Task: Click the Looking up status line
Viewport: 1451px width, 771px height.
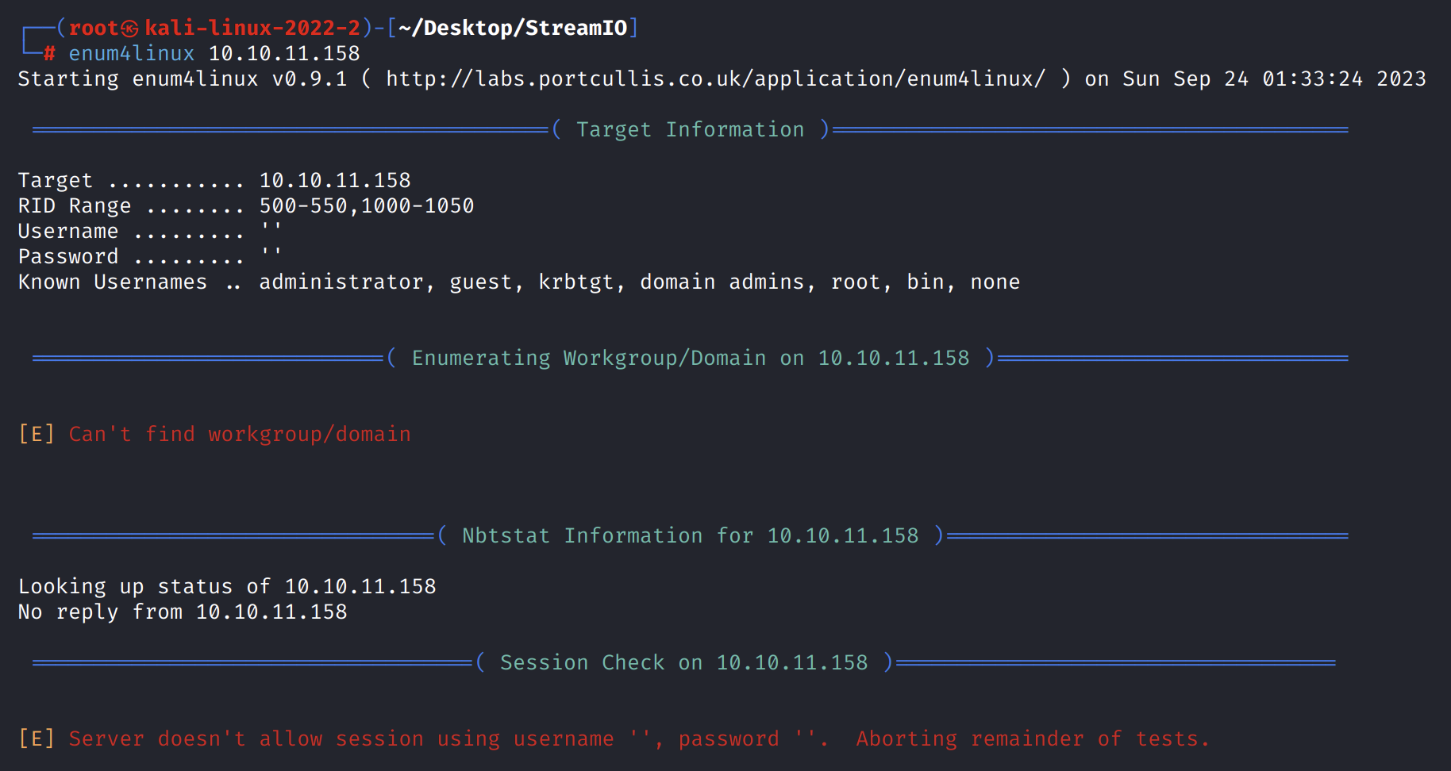Action: point(227,586)
